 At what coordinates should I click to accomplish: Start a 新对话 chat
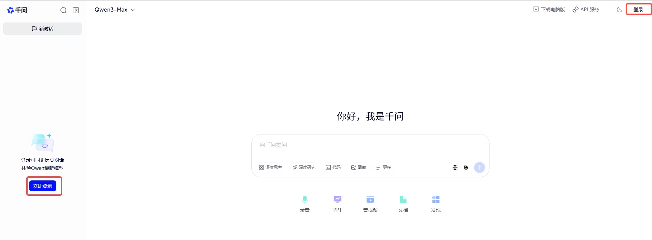click(x=42, y=29)
